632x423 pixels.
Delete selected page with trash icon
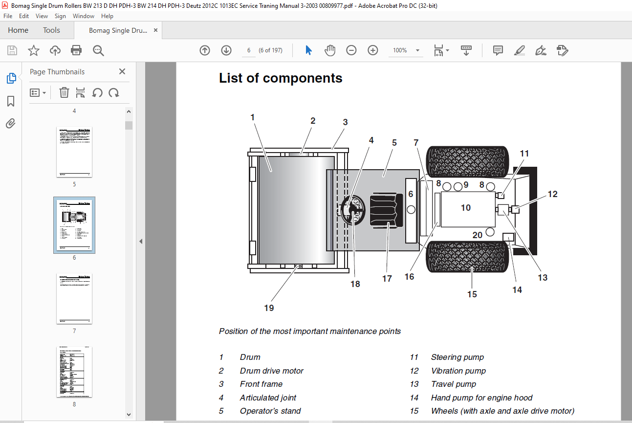coord(64,92)
